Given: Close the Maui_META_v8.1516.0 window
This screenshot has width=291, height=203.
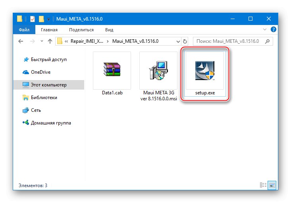Looking at the screenshot, I should pyautogui.click(x=268, y=19).
